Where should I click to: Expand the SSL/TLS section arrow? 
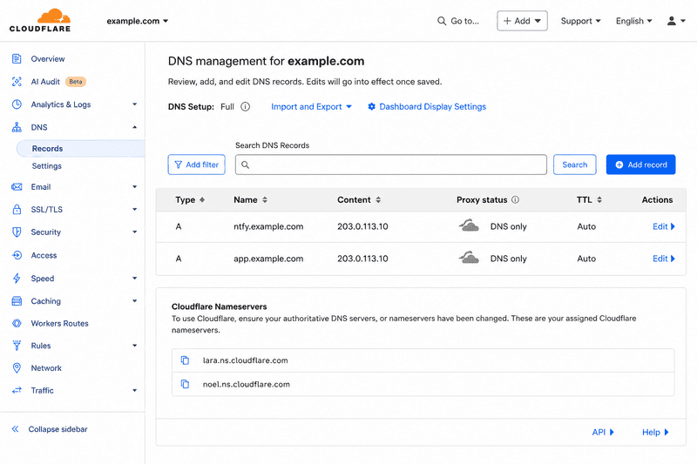(x=135, y=209)
